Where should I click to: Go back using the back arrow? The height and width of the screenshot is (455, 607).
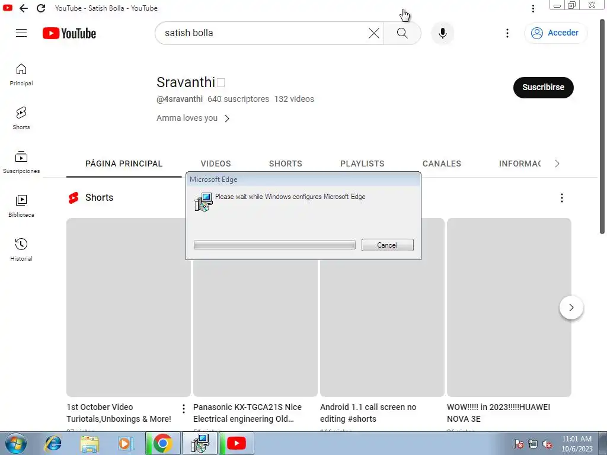tap(24, 8)
